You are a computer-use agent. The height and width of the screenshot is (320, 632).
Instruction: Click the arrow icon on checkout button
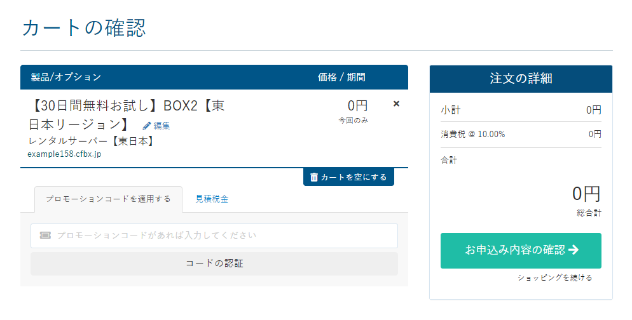(x=573, y=250)
